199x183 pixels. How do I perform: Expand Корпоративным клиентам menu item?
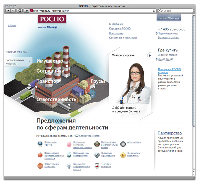[18, 62]
